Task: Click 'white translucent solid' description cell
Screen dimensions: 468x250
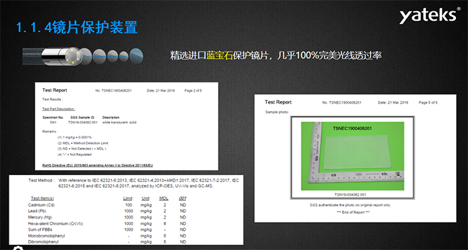Action: tap(120, 122)
